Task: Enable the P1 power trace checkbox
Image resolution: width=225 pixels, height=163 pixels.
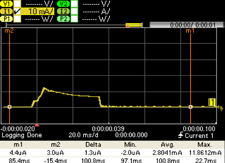Action: [x=17, y=19]
